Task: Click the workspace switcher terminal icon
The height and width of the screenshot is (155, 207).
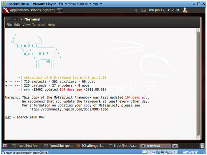Action: coord(175,146)
